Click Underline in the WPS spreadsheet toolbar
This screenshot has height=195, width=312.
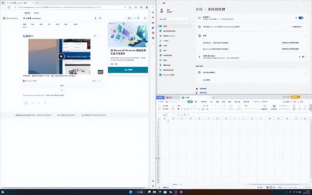(184, 109)
